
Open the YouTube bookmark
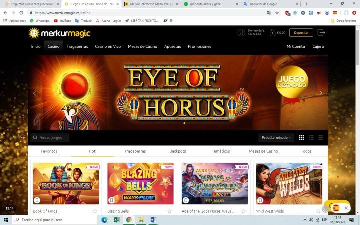(62, 21)
